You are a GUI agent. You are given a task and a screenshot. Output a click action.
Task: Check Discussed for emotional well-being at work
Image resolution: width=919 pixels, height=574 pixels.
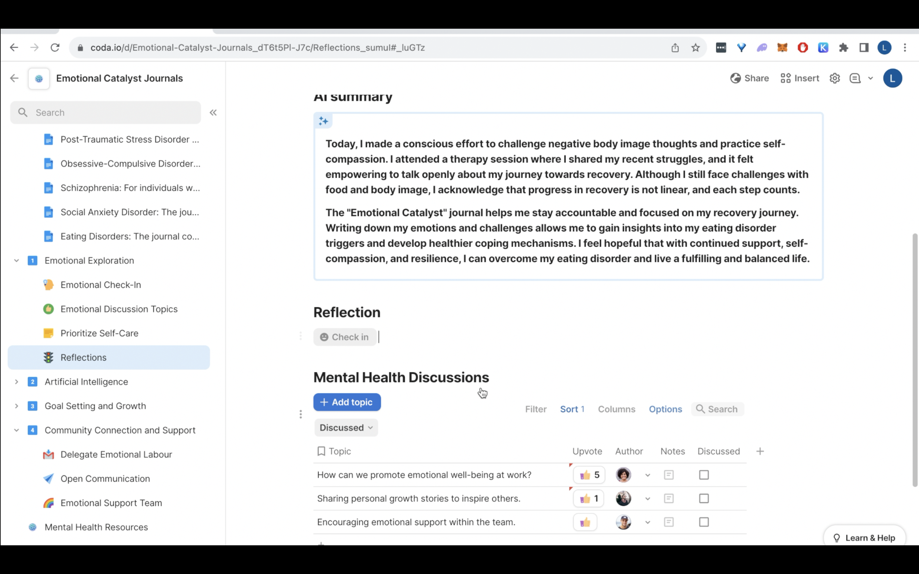[x=704, y=475]
